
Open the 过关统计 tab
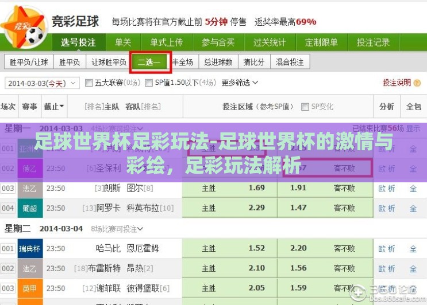tap(270, 42)
